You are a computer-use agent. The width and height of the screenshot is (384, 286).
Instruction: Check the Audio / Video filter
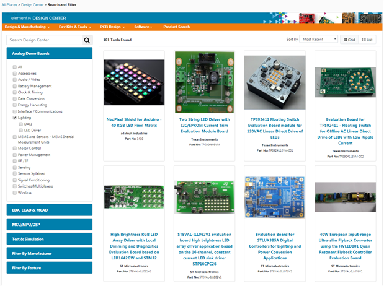click(x=15, y=80)
